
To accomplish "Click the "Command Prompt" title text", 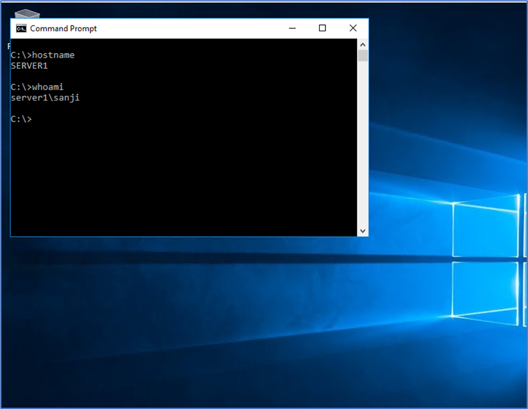I will tap(63, 28).
